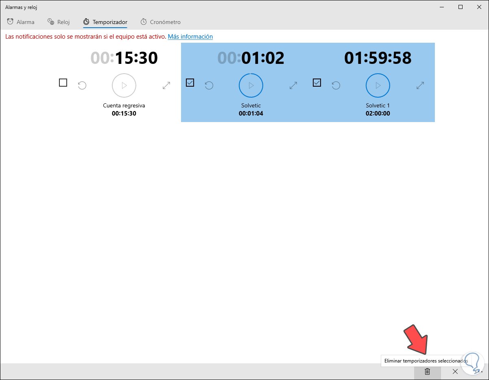The image size is (489, 380).
Task: Reset the Solvetic timer
Action: click(209, 85)
